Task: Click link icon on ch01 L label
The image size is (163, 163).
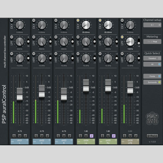Action: coord(12,142)
